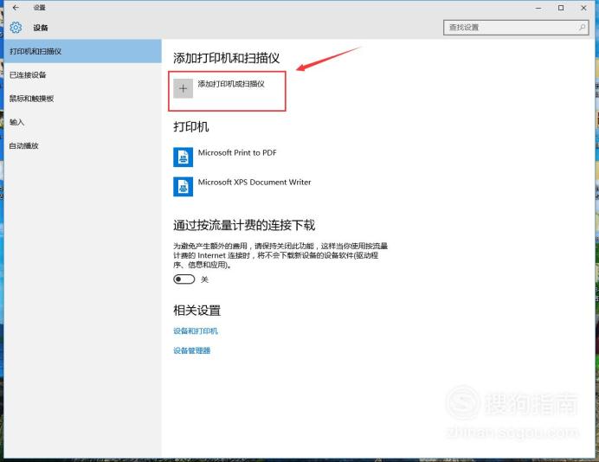Image resolution: width=599 pixels, height=462 pixels.
Task: Select 打印机和扫描仪 in the sidebar
Action: coord(83,51)
